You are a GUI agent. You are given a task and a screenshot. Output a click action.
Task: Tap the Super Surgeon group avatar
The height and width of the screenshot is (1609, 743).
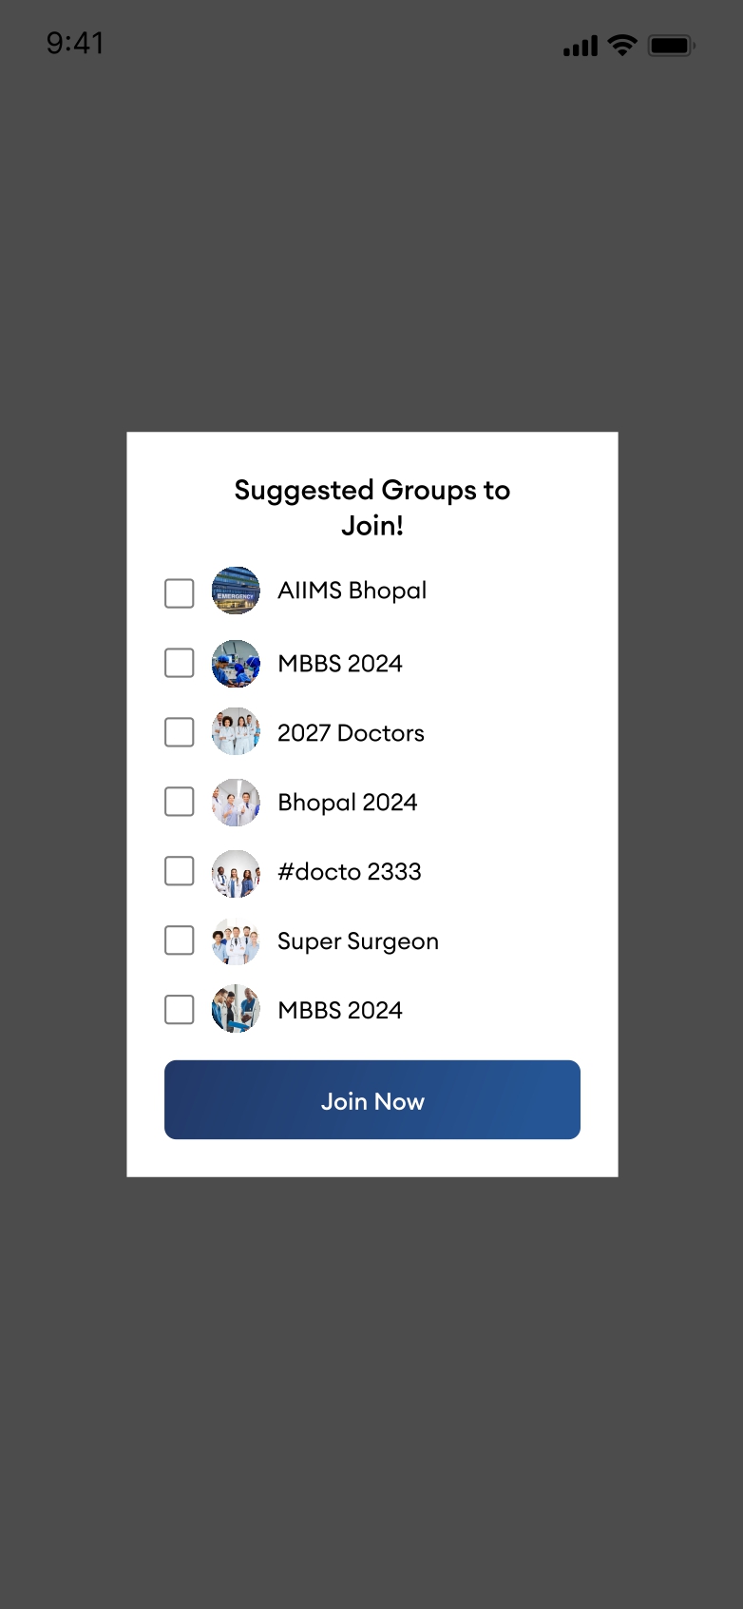point(236,940)
